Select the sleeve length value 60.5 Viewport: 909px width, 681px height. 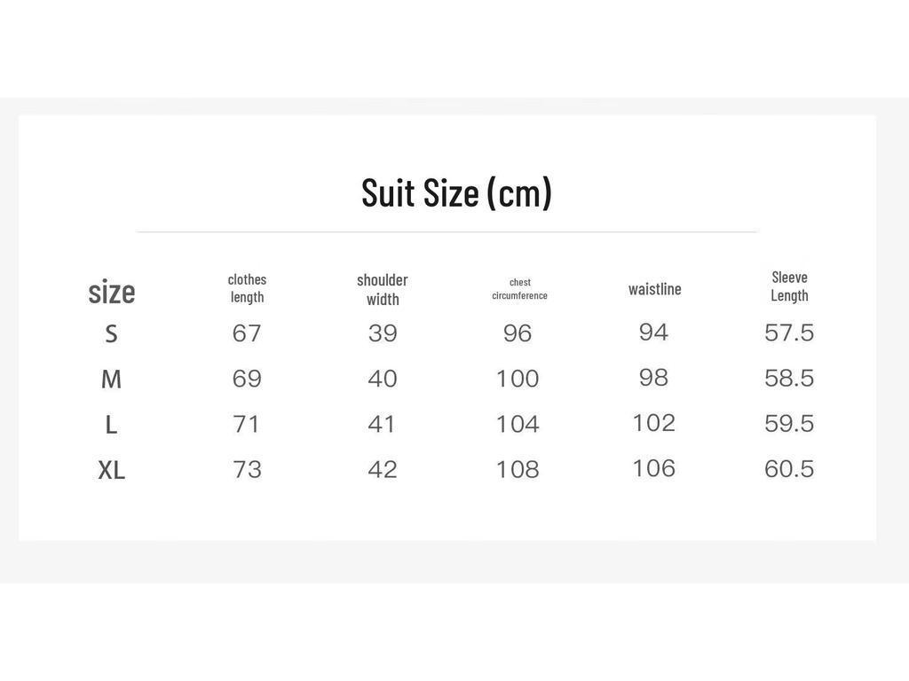pos(789,469)
